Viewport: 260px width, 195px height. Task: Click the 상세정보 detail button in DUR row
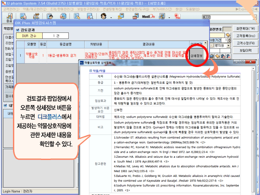[x=197, y=56]
